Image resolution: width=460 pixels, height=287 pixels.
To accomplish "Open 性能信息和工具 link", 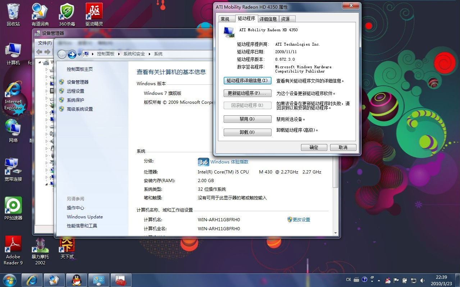I will coord(82,226).
